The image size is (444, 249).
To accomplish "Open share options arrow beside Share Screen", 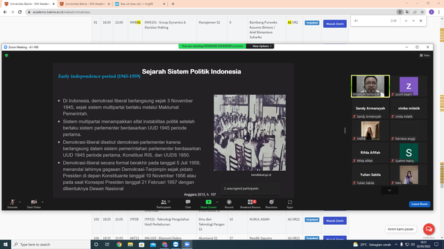I will pyautogui.click(x=217, y=202).
